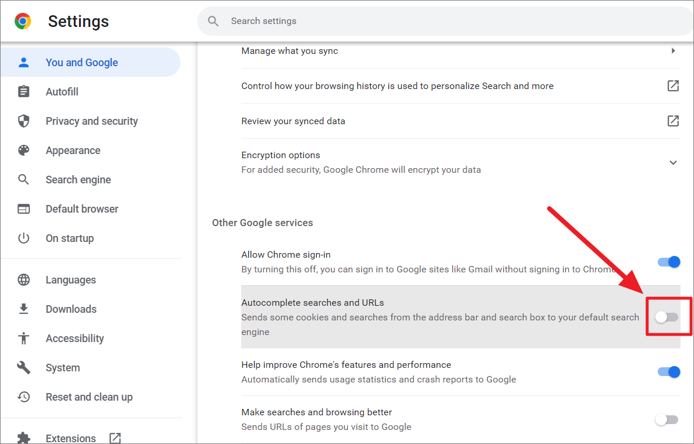Select You and Google in sidebar
The image size is (694, 444).
coord(82,63)
